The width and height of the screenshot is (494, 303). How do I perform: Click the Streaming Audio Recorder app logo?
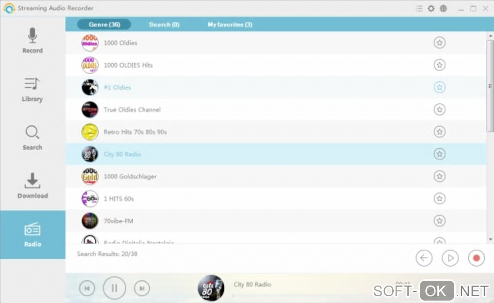10,8
